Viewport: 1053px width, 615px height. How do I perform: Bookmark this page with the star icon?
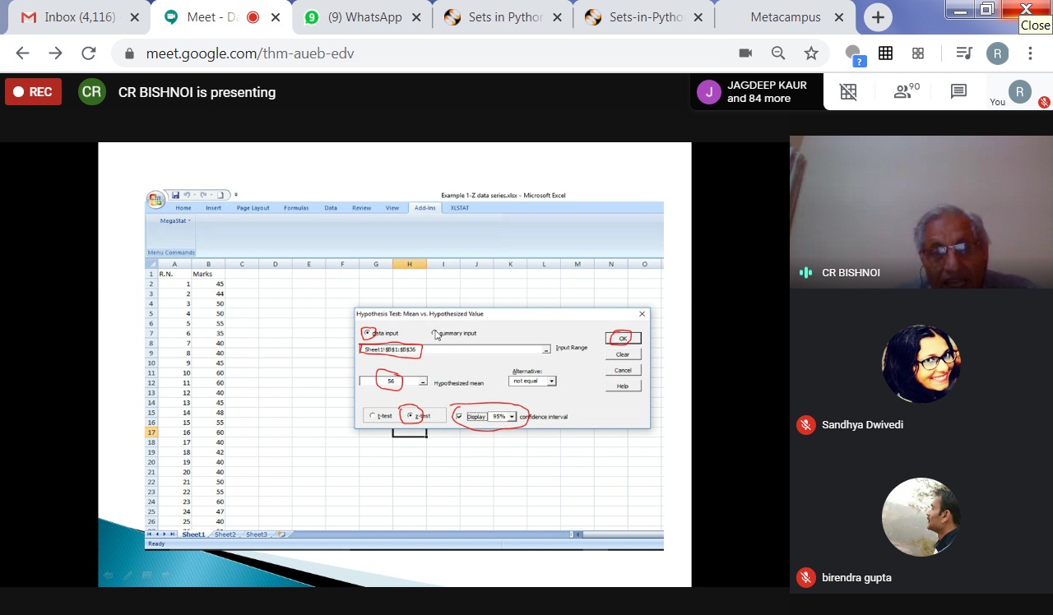[x=811, y=53]
